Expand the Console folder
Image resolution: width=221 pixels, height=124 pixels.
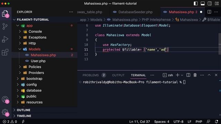[x=45, y=31]
